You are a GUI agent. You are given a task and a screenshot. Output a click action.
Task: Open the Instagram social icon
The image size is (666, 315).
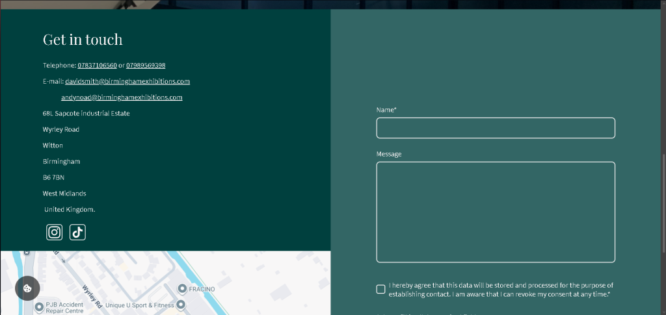click(55, 233)
